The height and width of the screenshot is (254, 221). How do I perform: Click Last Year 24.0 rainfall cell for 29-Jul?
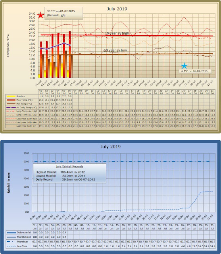click(x=201, y=246)
